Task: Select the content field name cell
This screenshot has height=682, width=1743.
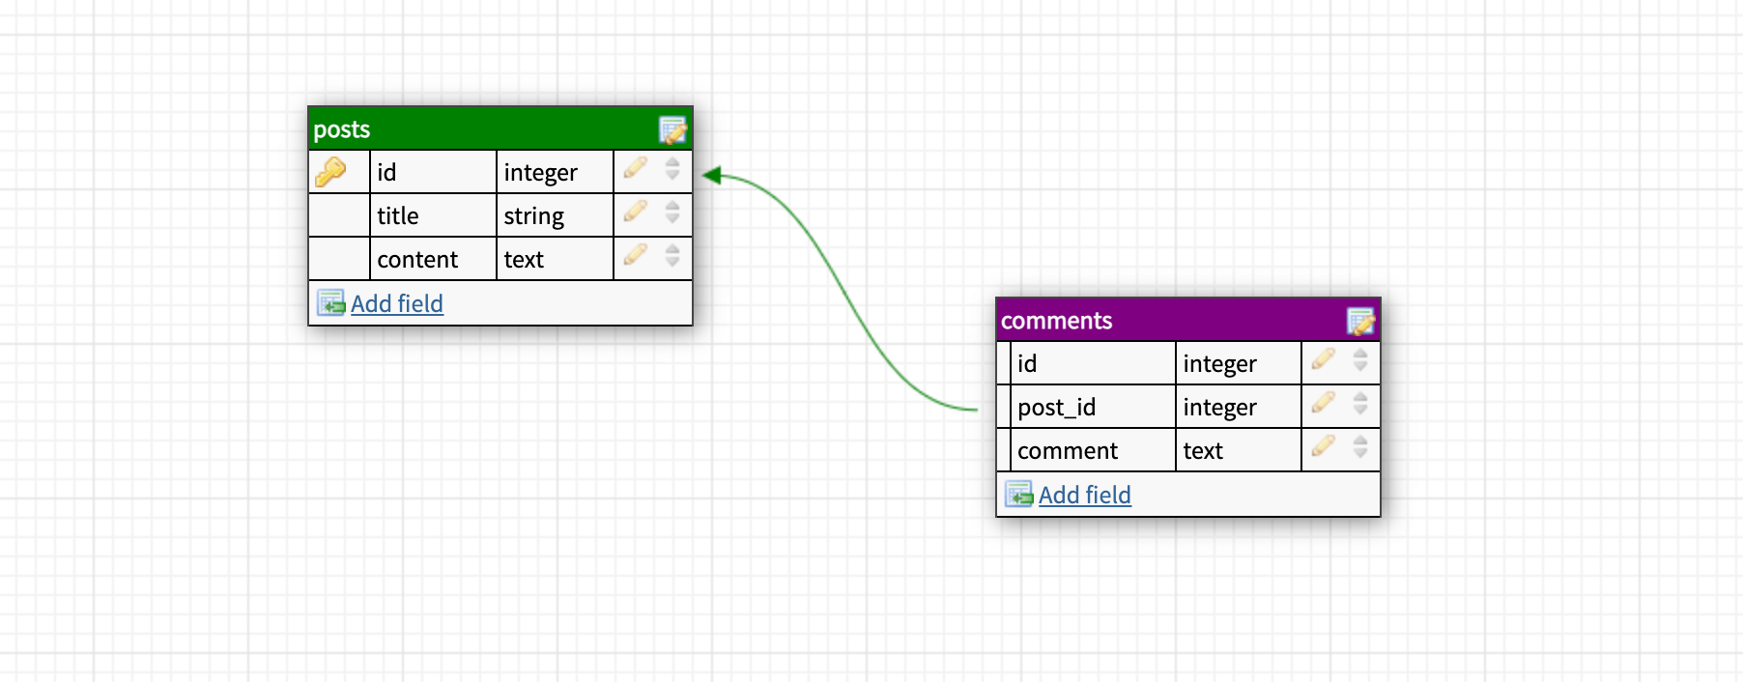Action: pos(433,259)
